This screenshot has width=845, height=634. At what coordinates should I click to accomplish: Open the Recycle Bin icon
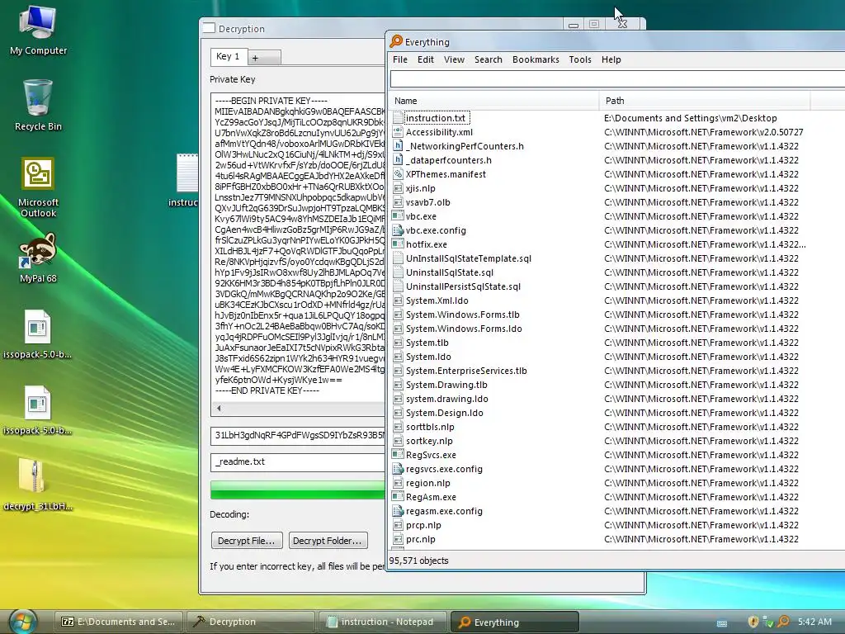pyautogui.click(x=38, y=105)
